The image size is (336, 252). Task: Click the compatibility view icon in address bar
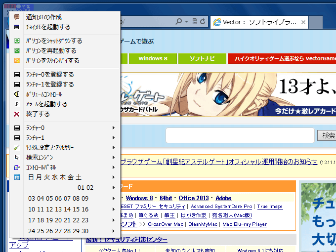click(195, 21)
